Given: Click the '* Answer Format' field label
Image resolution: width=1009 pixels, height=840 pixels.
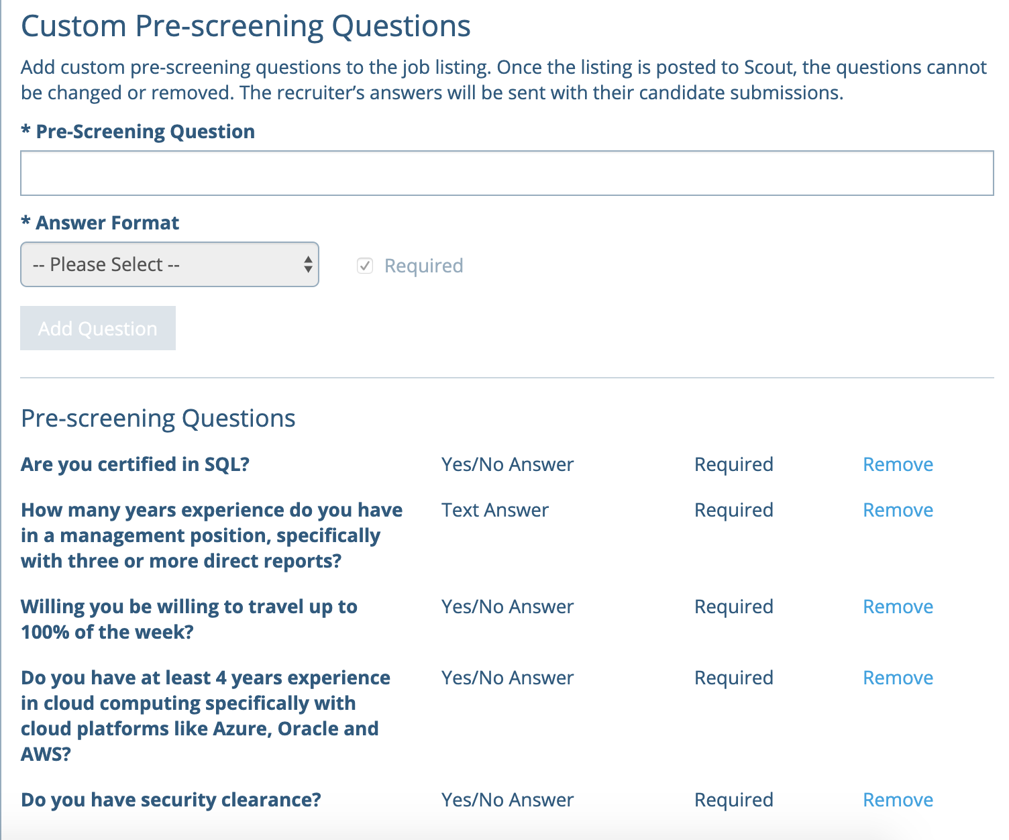Looking at the screenshot, I should tap(100, 223).
